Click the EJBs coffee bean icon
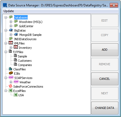This screenshot has height=117, width=121. coord(11,73)
